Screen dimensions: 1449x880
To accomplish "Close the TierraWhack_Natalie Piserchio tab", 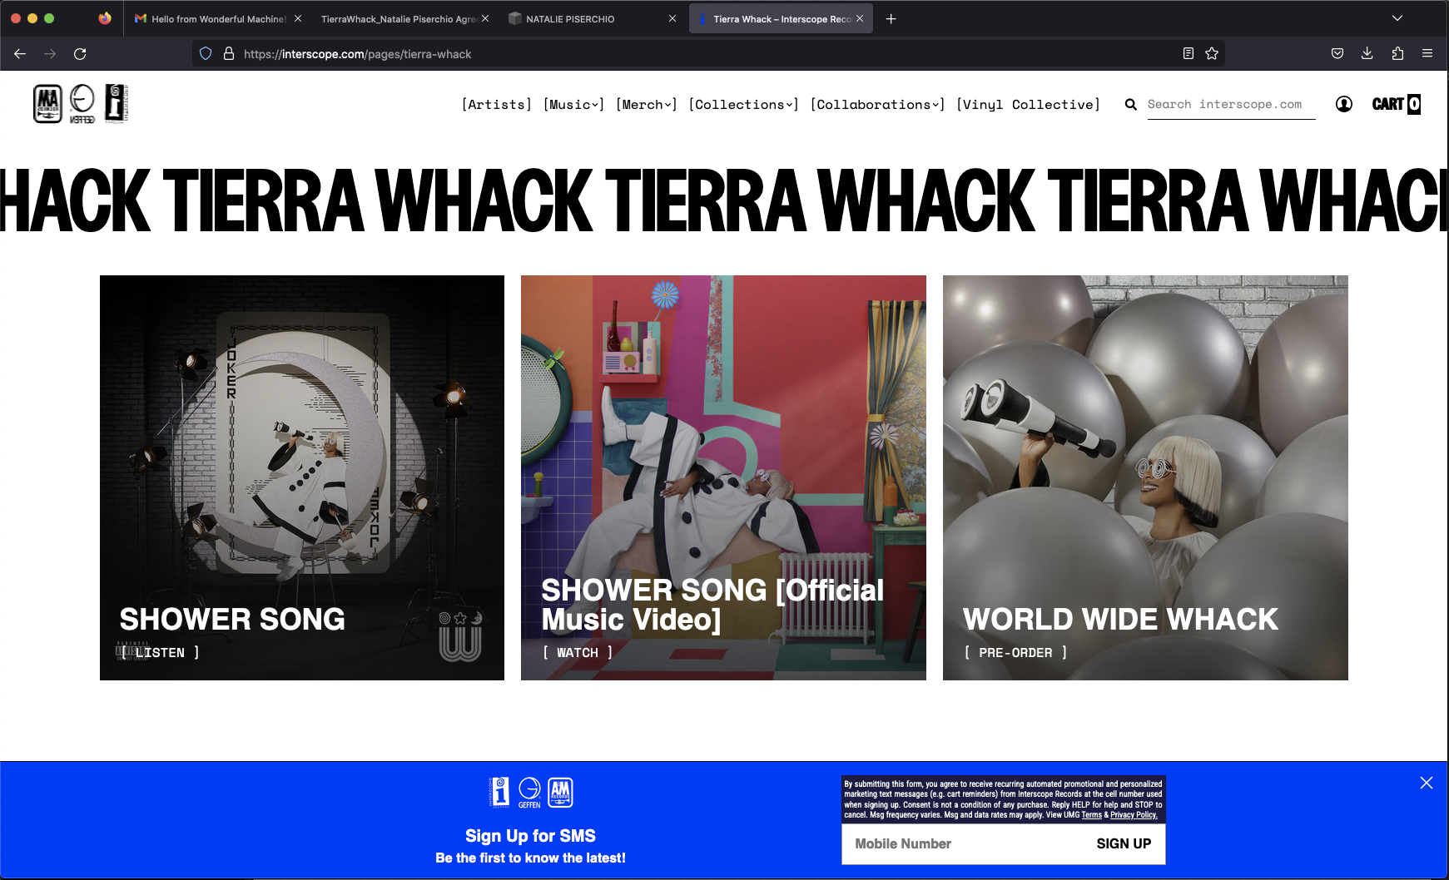I will (x=485, y=18).
